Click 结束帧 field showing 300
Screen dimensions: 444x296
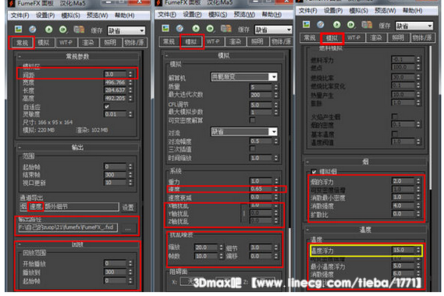pyautogui.click(x=115, y=175)
